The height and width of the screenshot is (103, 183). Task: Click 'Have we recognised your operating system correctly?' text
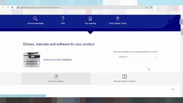click(x=135, y=52)
